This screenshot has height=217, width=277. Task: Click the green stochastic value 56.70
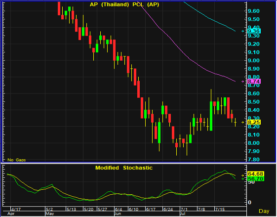coord(256,179)
